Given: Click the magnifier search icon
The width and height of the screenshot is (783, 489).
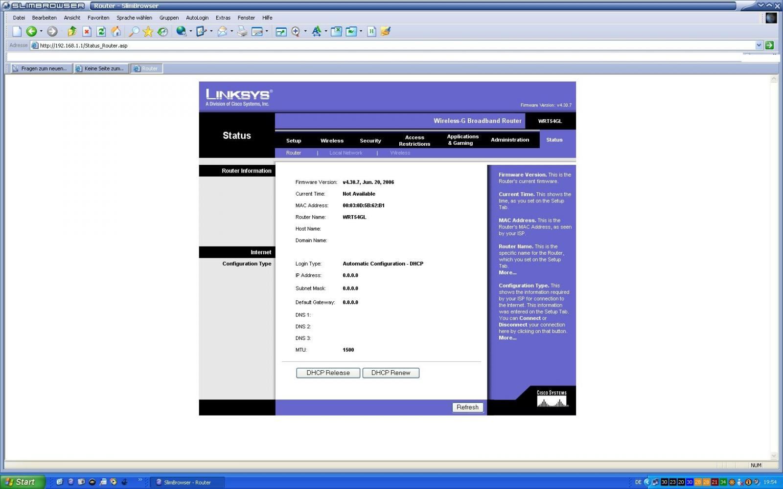Looking at the screenshot, I should coord(134,31).
